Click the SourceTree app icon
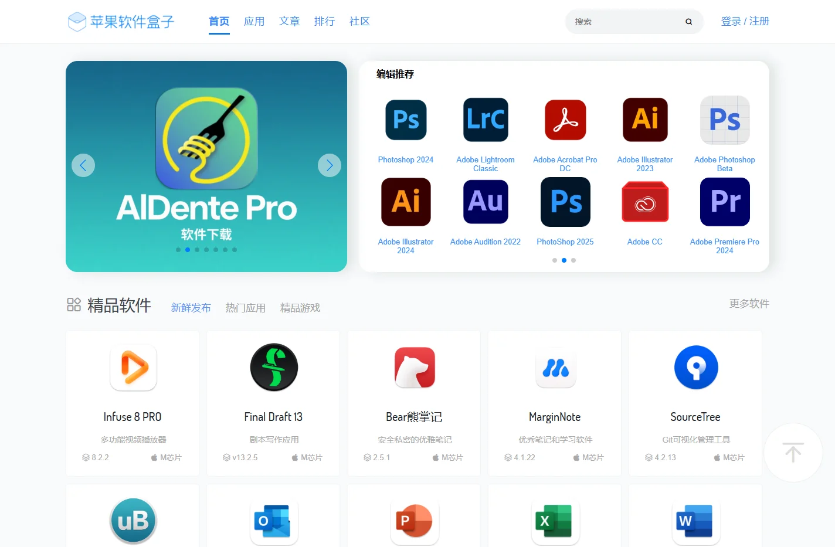835x547 pixels. coord(696,368)
